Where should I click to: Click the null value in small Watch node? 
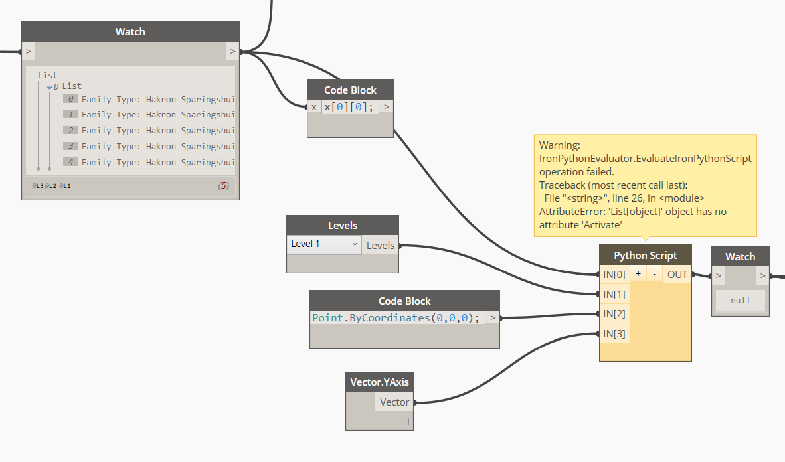point(740,300)
